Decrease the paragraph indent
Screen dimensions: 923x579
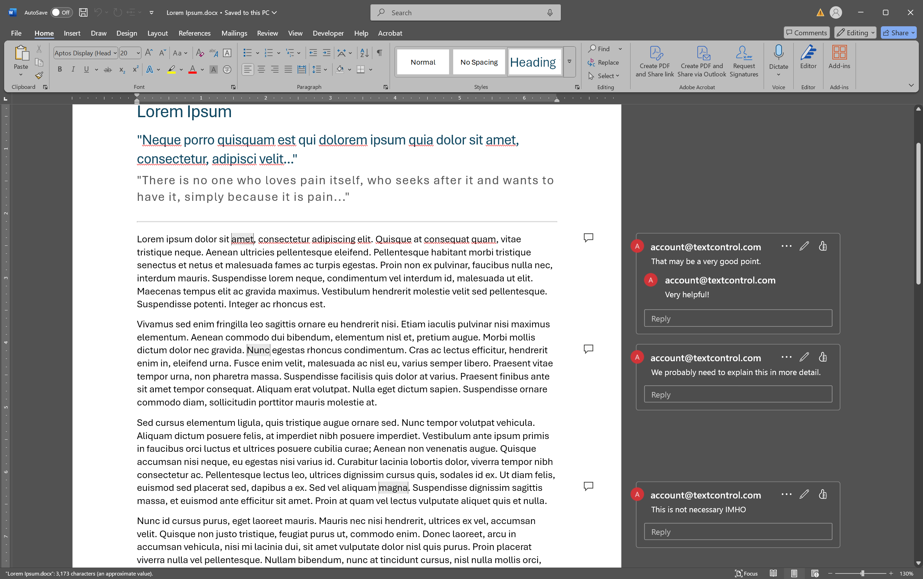click(x=313, y=53)
